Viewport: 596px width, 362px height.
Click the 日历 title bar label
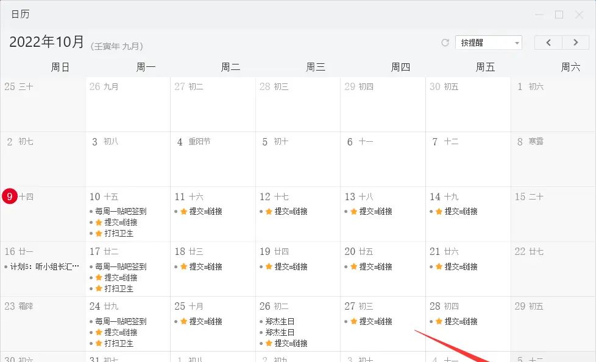pos(20,13)
